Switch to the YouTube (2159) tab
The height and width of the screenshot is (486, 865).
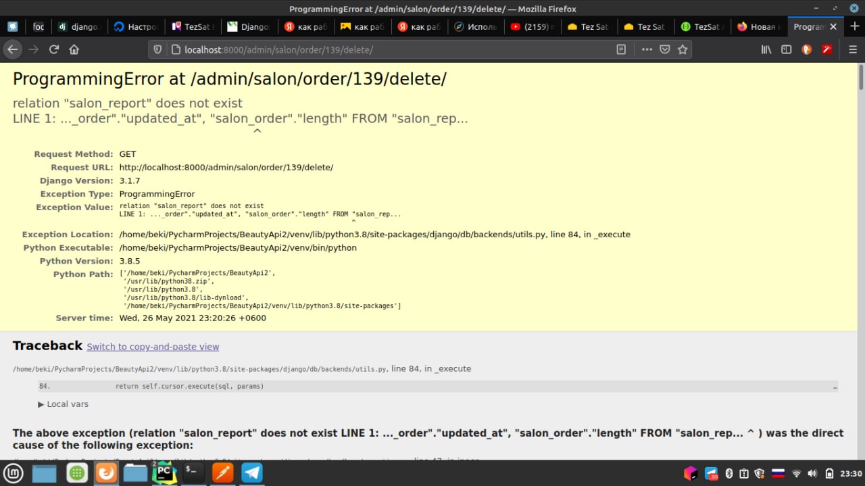(532, 26)
